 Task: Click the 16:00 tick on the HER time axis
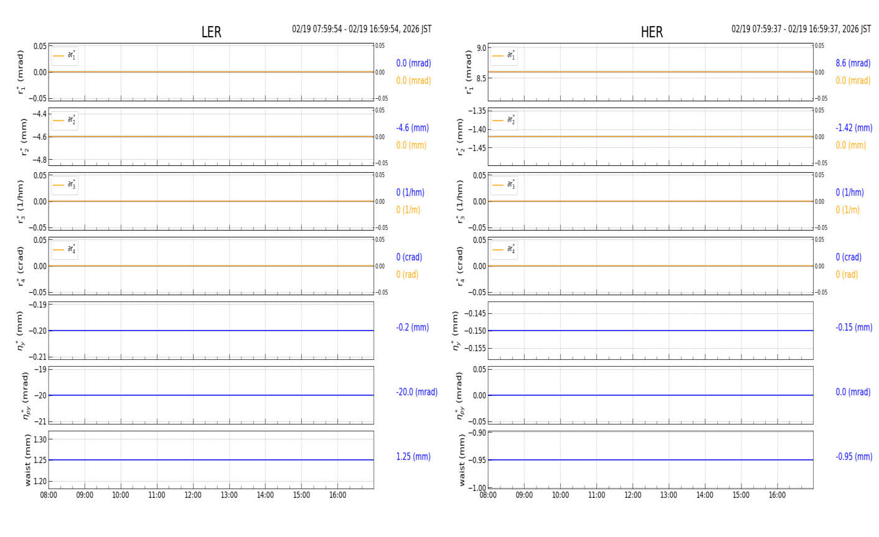pos(777,495)
